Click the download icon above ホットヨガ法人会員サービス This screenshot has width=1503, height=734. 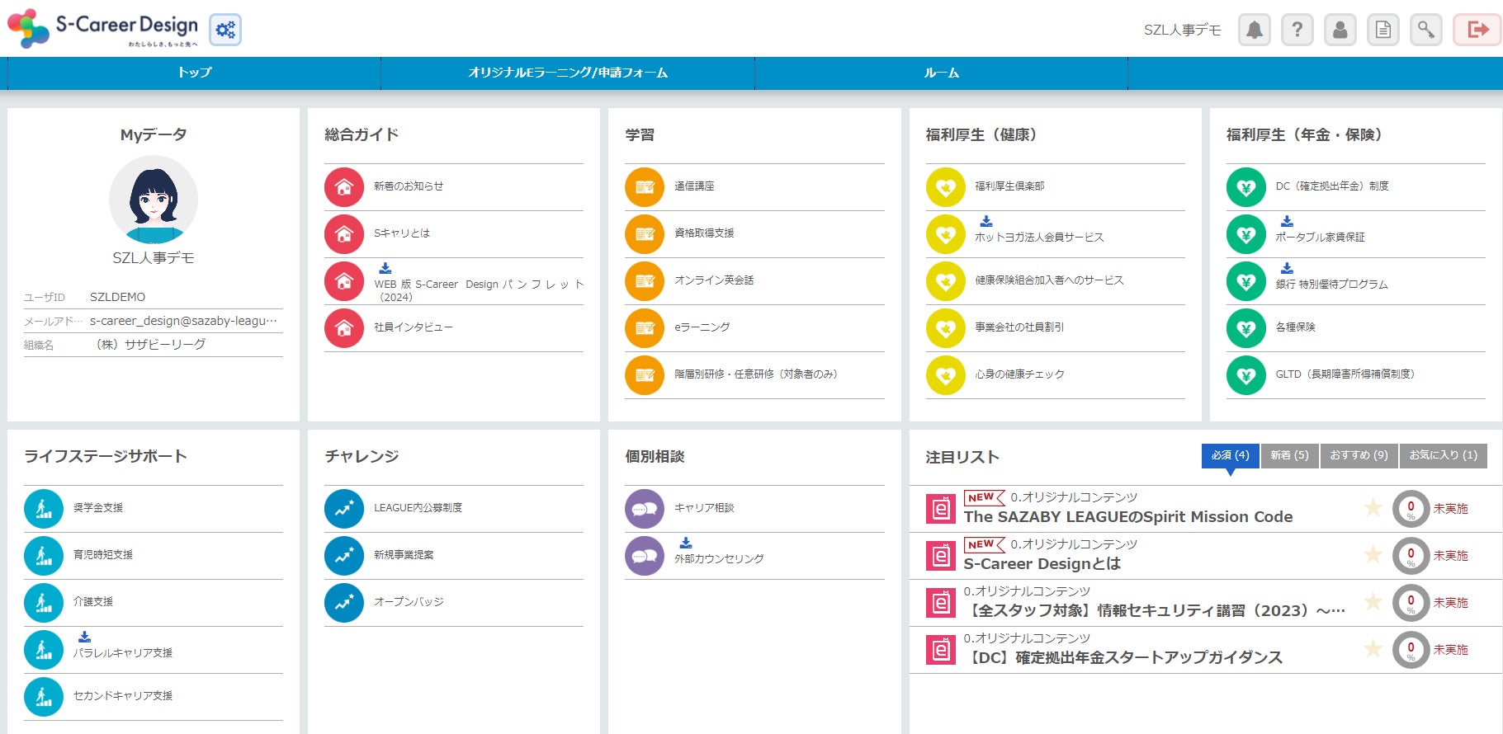[986, 221]
